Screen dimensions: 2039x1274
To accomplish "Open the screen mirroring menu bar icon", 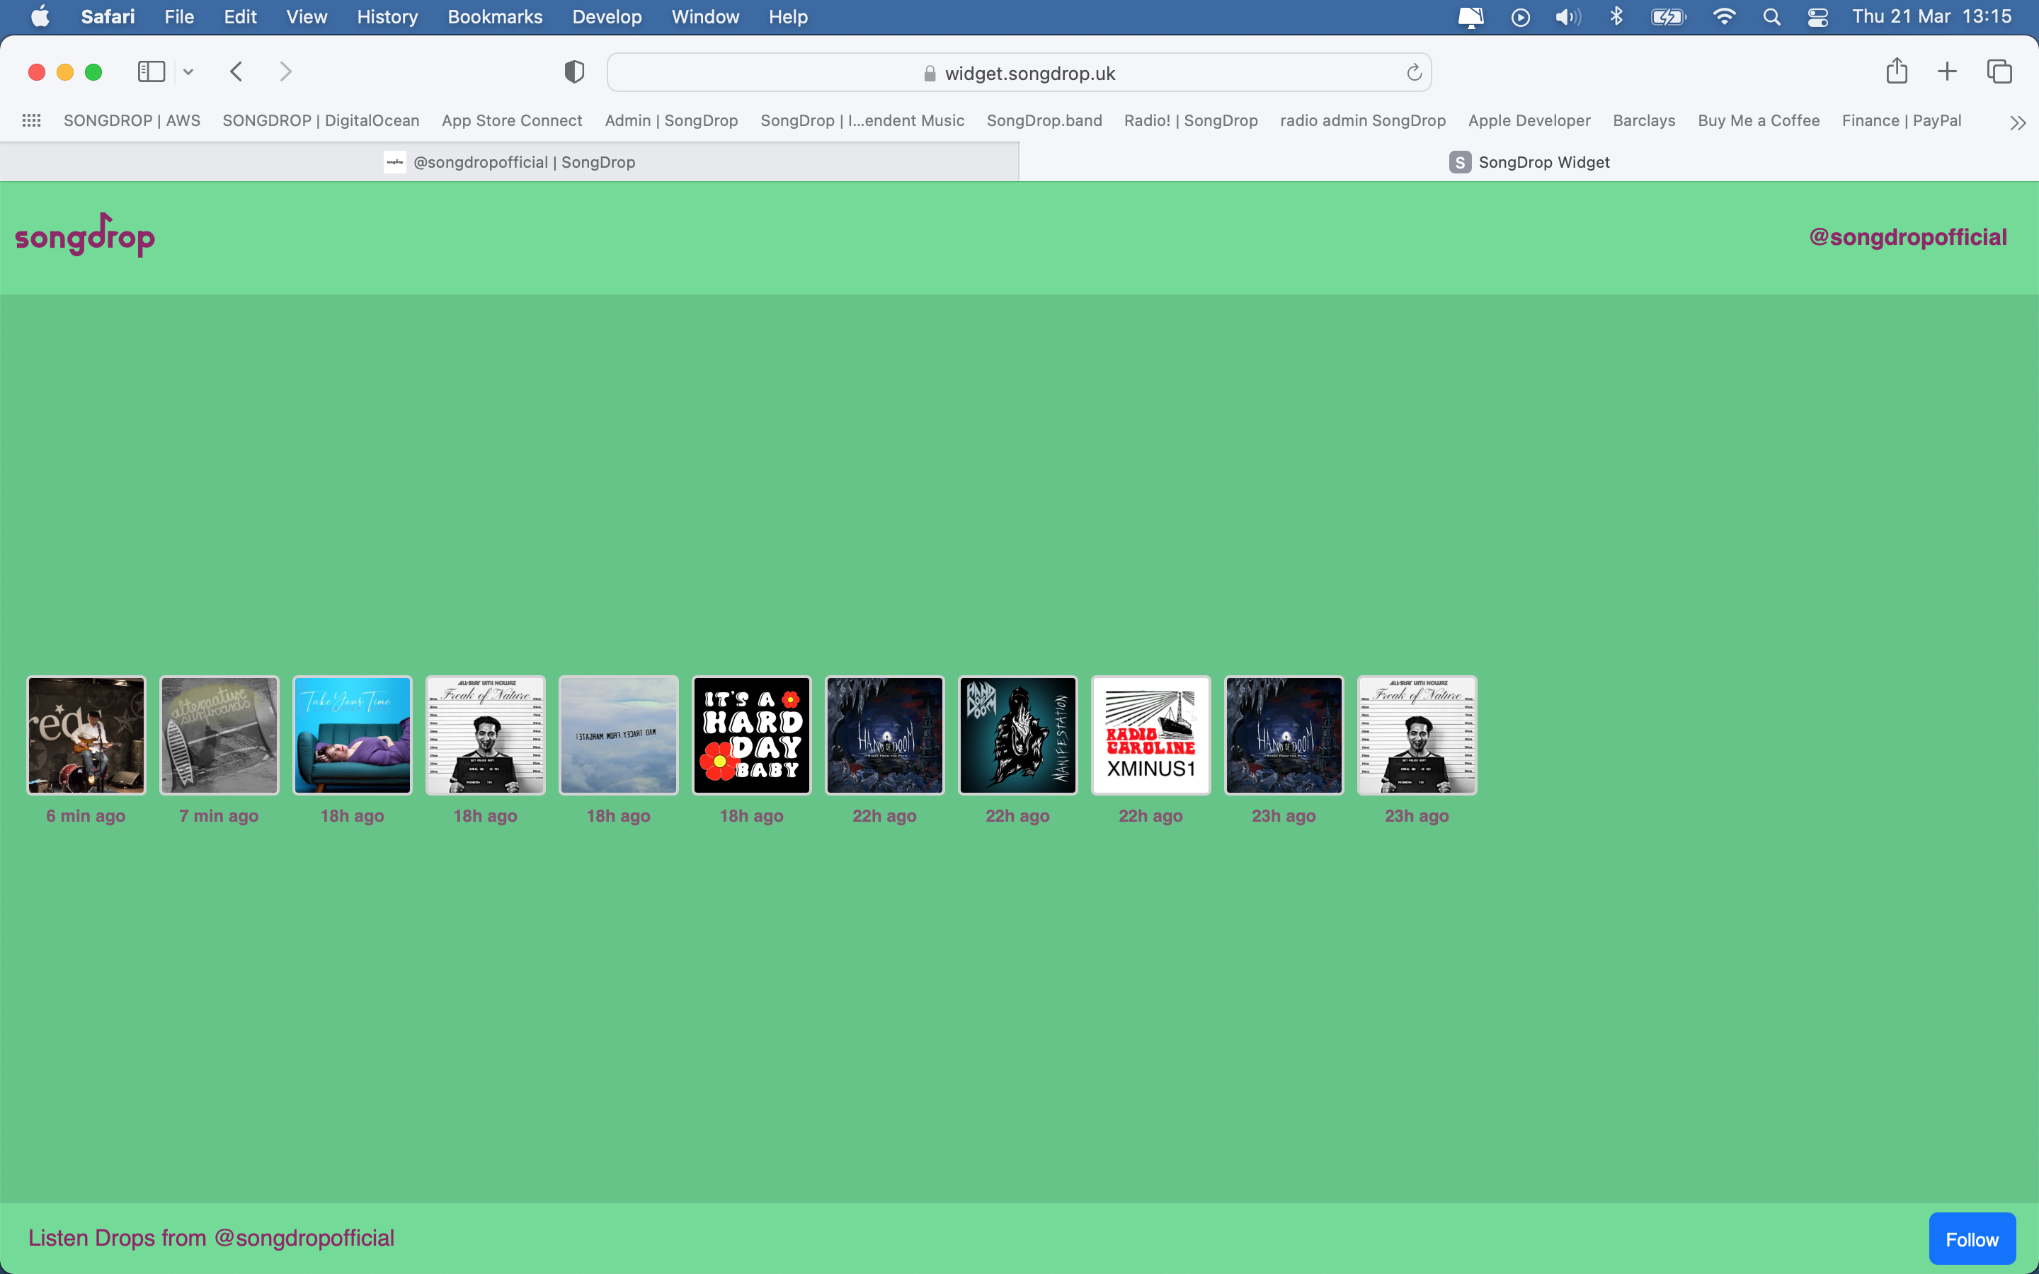I will [1471, 17].
